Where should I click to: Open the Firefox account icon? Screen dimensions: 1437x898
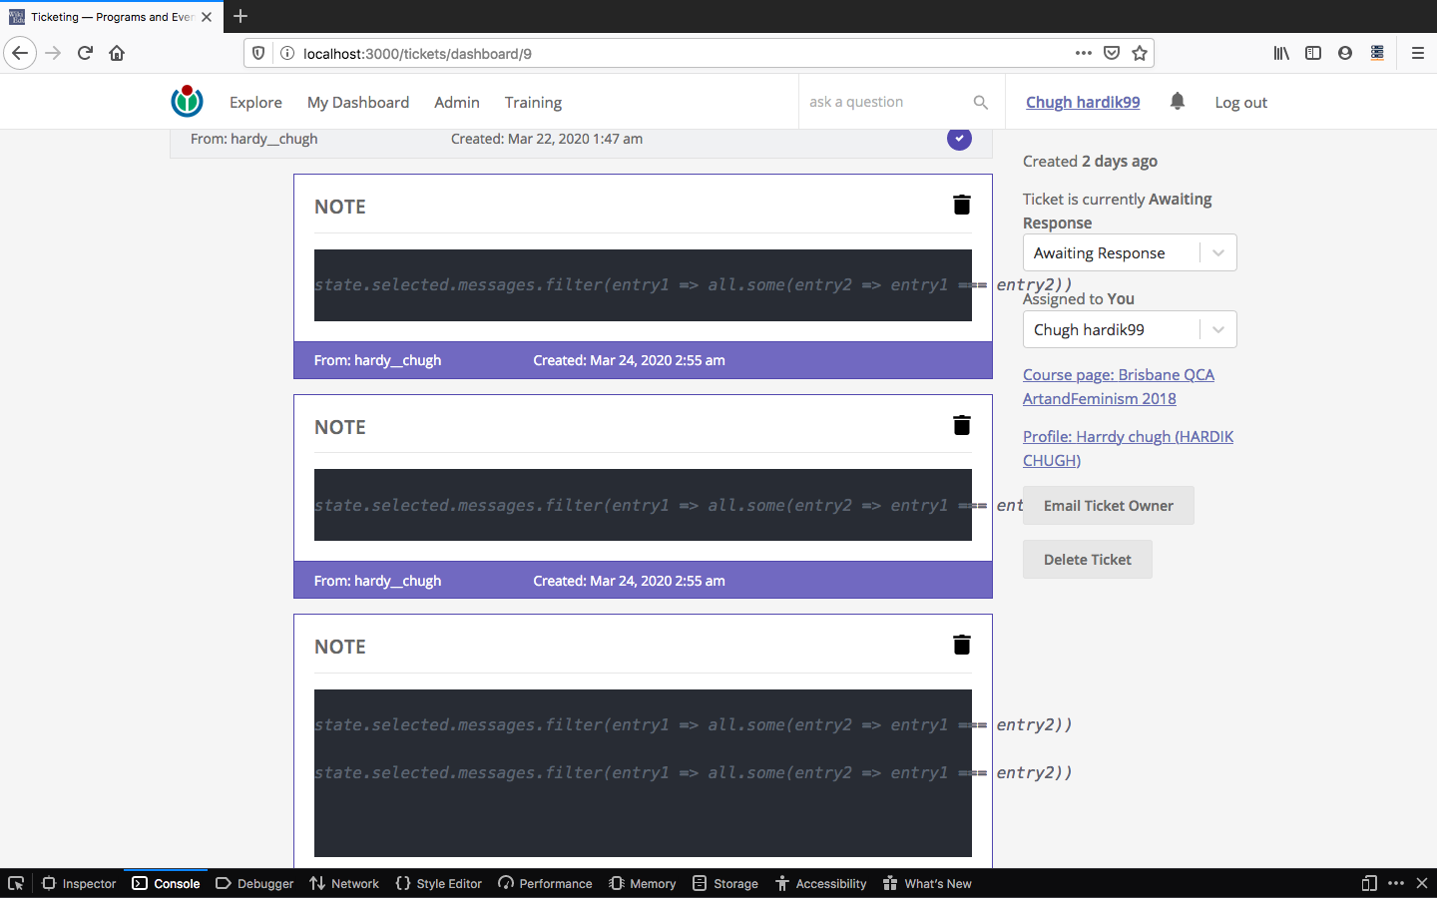(1345, 53)
